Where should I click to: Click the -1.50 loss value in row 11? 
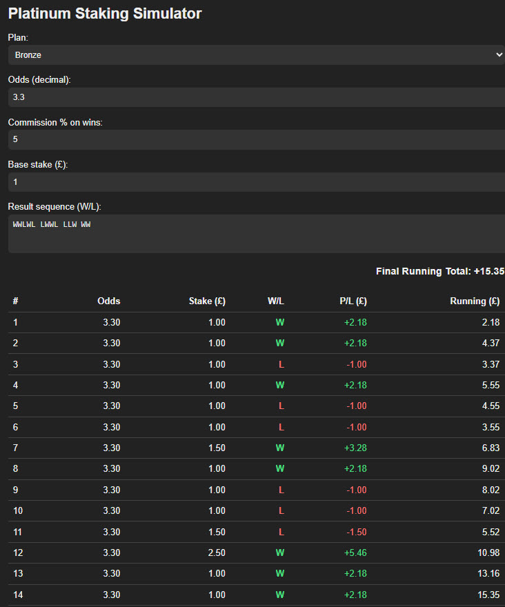click(x=356, y=532)
